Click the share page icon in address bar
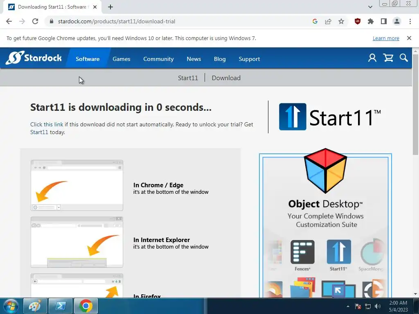The width and height of the screenshot is (419, 314). (x=328, y=21)
